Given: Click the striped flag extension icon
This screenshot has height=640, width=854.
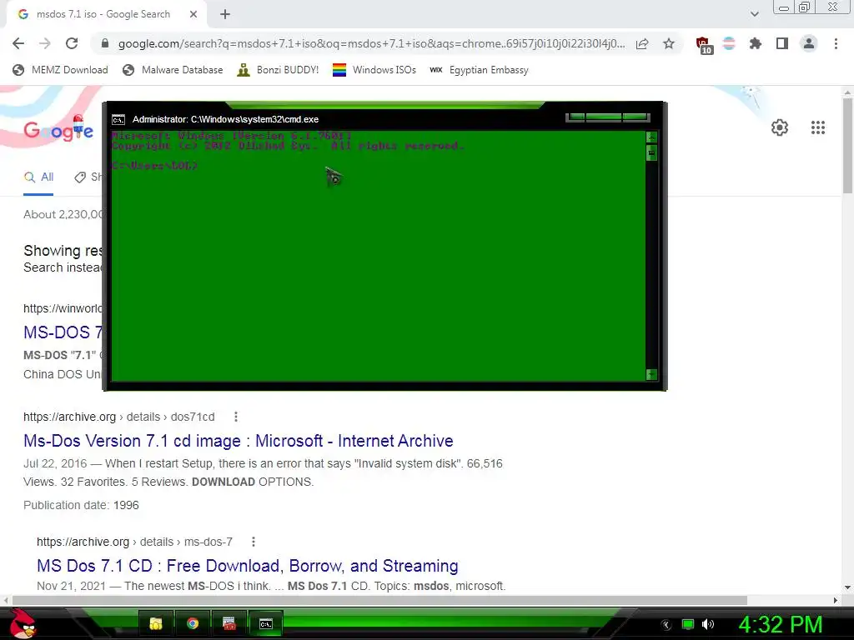Looking at the screenshot, I should pos(729,43).
